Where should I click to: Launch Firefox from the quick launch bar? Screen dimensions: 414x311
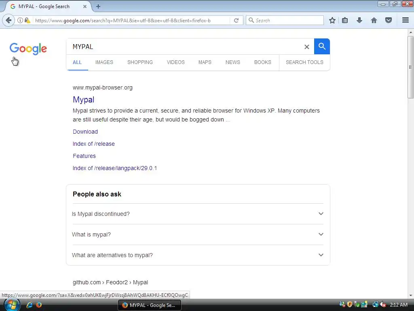39,305
